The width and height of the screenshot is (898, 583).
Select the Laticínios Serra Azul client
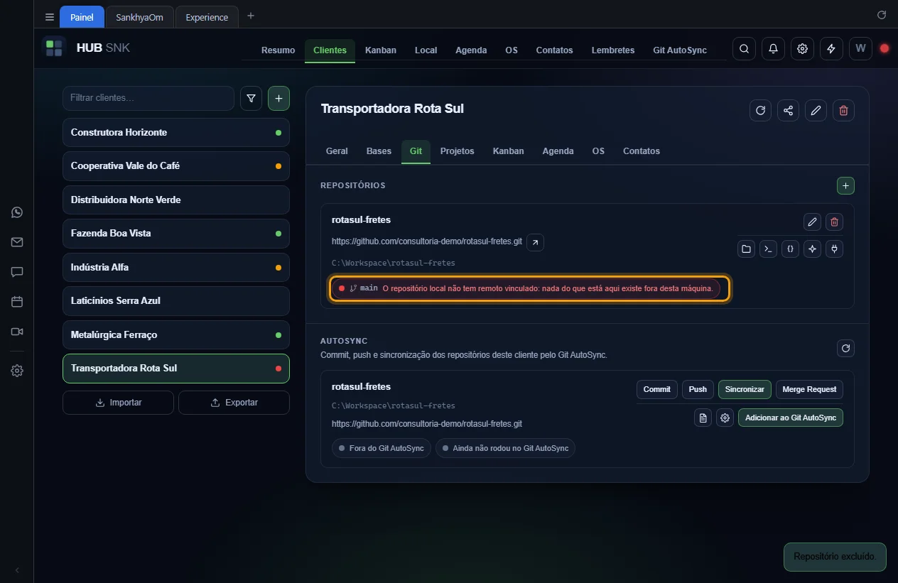pos(176,301)
